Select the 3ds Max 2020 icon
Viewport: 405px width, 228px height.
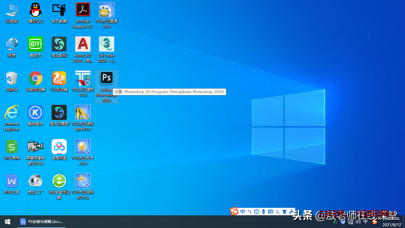(x=106, y=44)
